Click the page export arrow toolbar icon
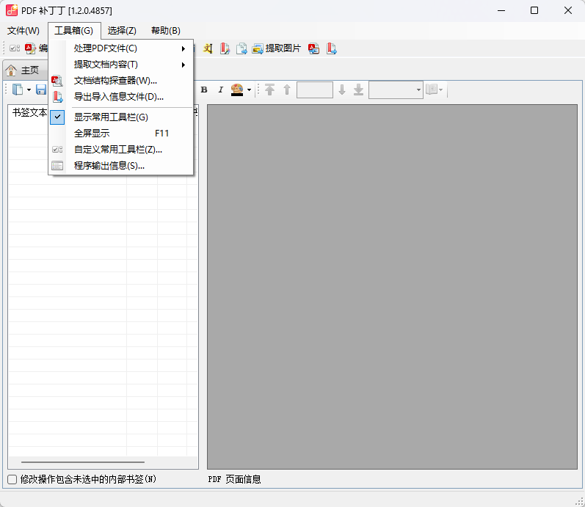Screen dimensions: 585x507 pos(241,48)
